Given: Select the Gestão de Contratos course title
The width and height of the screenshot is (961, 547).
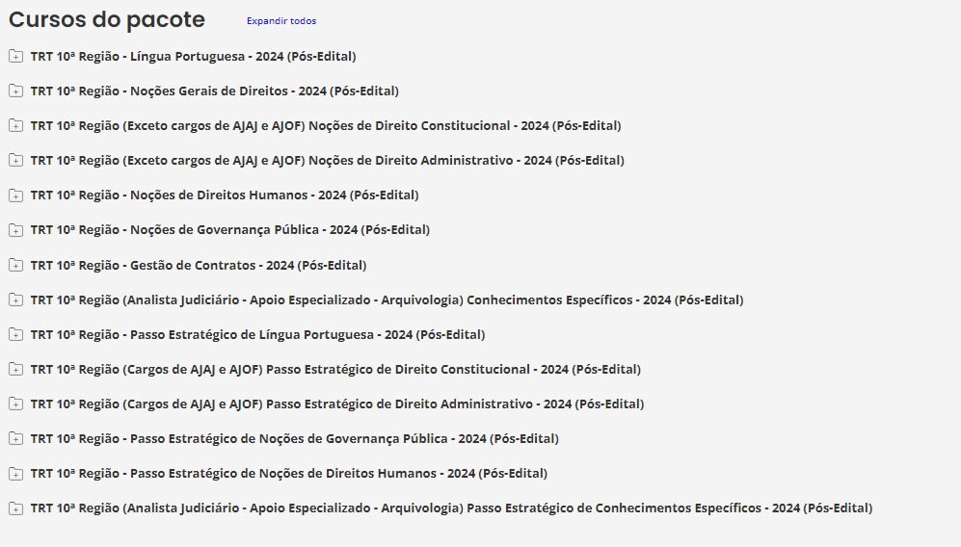Looking at the screenshot, I should 199,266.
